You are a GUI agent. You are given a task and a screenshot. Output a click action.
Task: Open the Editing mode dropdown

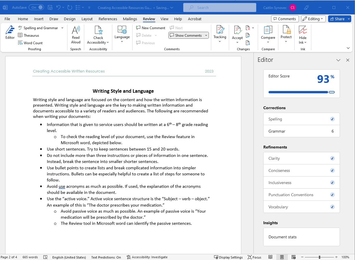pyautogui.click(x=313, y=19)
